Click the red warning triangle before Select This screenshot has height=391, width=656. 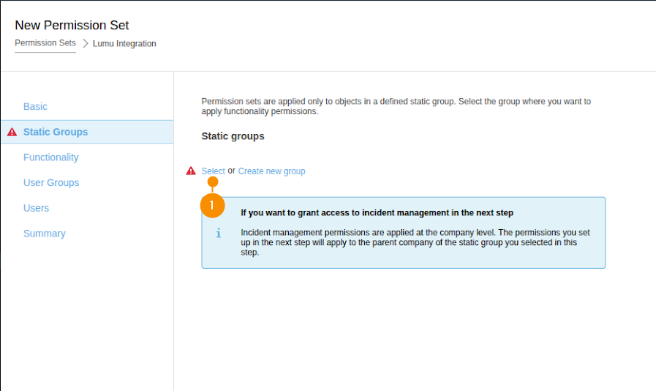point(191,171)
